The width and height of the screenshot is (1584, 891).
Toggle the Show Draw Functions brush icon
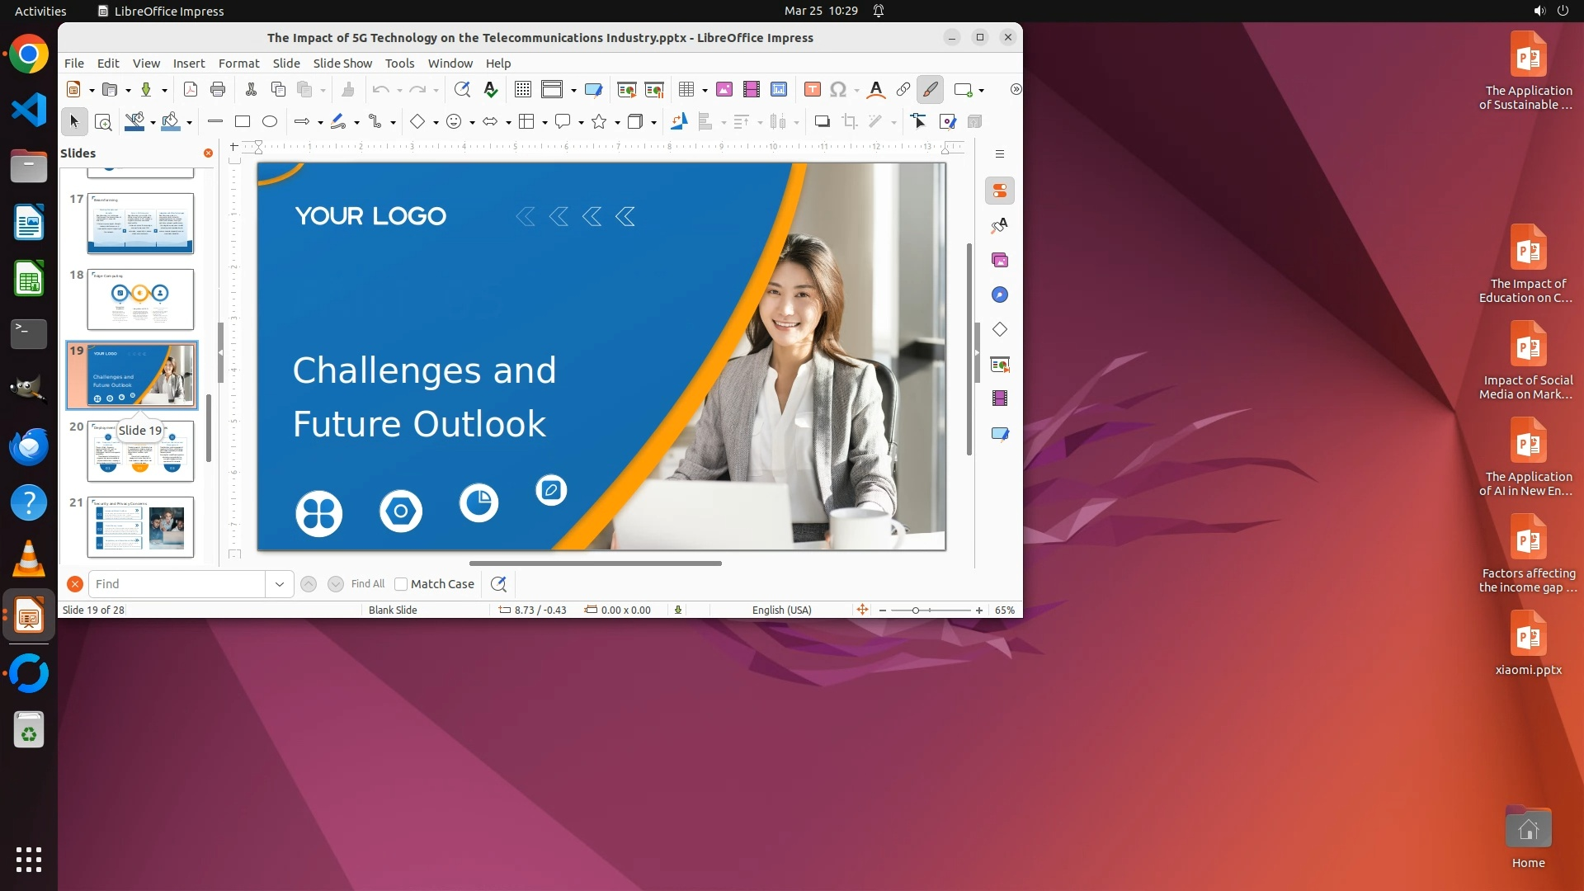pos(931,90)
